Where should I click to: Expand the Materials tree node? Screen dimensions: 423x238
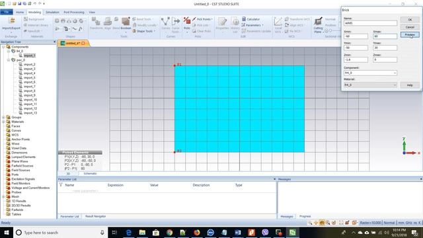coord(3,122)
